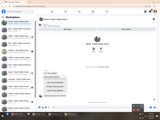
Task: Open more actions plus icon in composer
Action: [x=39, y=108]
